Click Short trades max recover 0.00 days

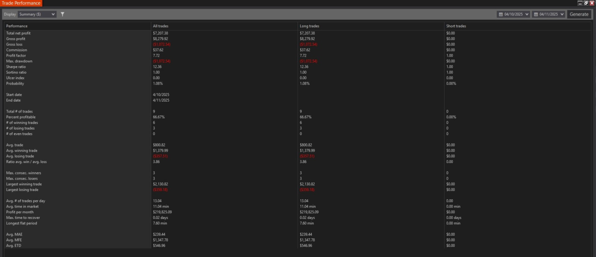[454, 217]
